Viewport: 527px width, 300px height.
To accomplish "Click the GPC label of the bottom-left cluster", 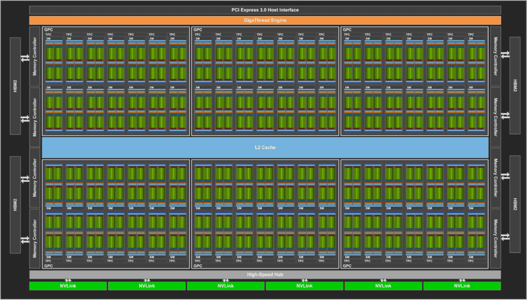I will (x=48, y=266).
